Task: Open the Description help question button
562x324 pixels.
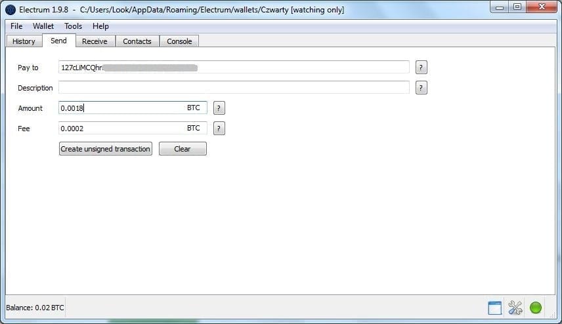Action: [x=421, y=88]
